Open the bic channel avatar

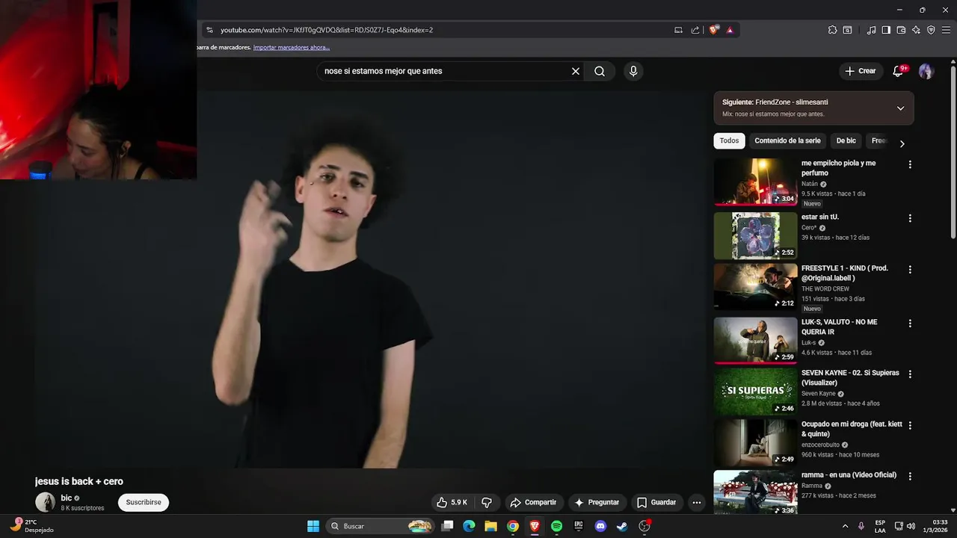coord(46,502)
